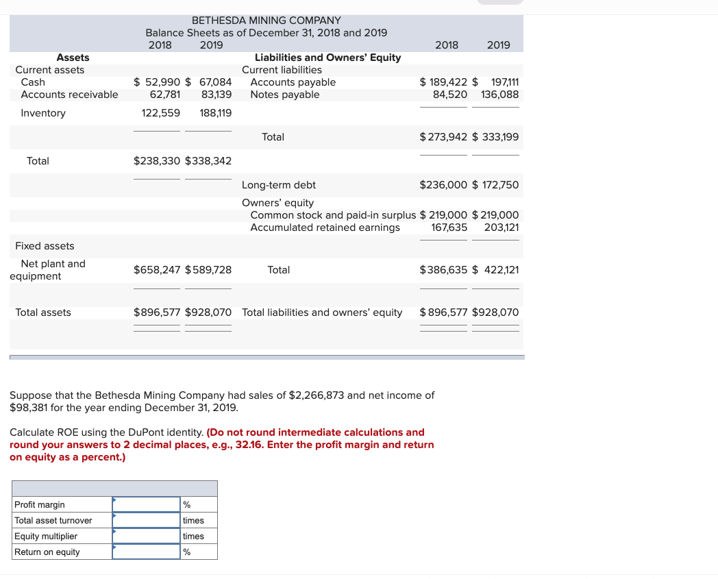Select the 'Liabilities and Owners' Equity' heading
This screenshot has height=579, width=718.
328,58
